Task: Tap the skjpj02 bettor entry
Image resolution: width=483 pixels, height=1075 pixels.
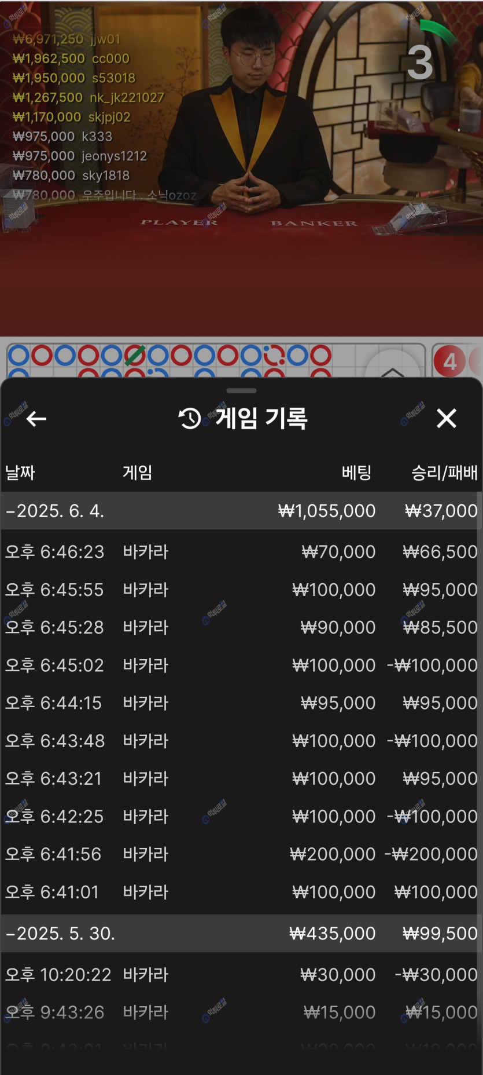Action: click(72, 117)
